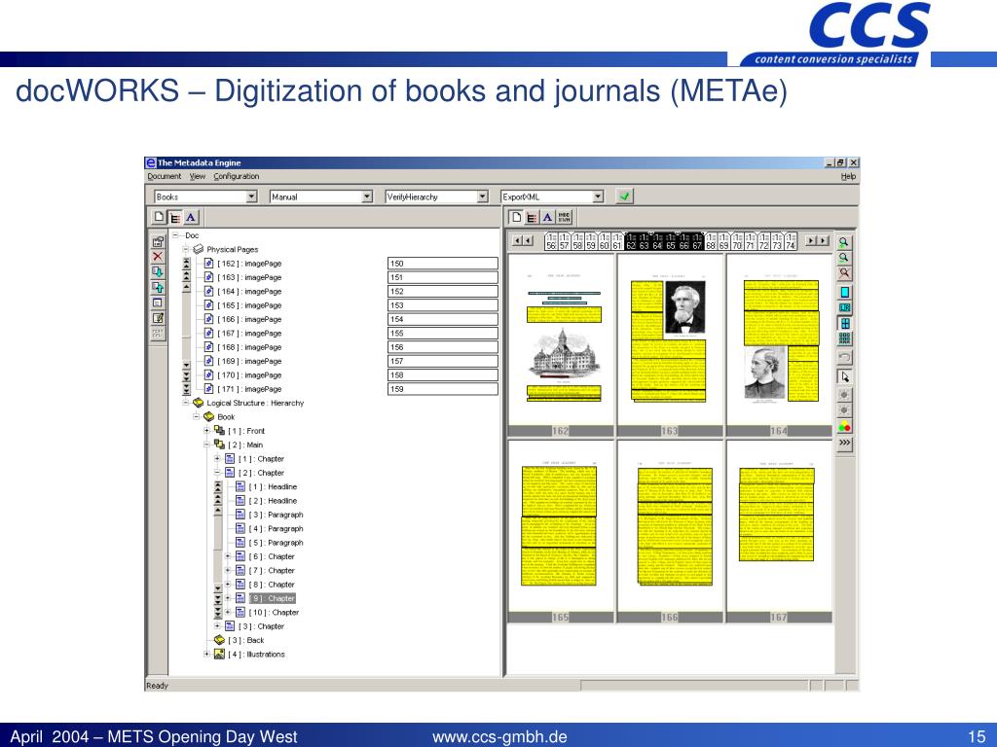997x747 pixels.
Task: Expand the '[ 4 ] : Illustrations' node
Action: [x=207, y=654]
